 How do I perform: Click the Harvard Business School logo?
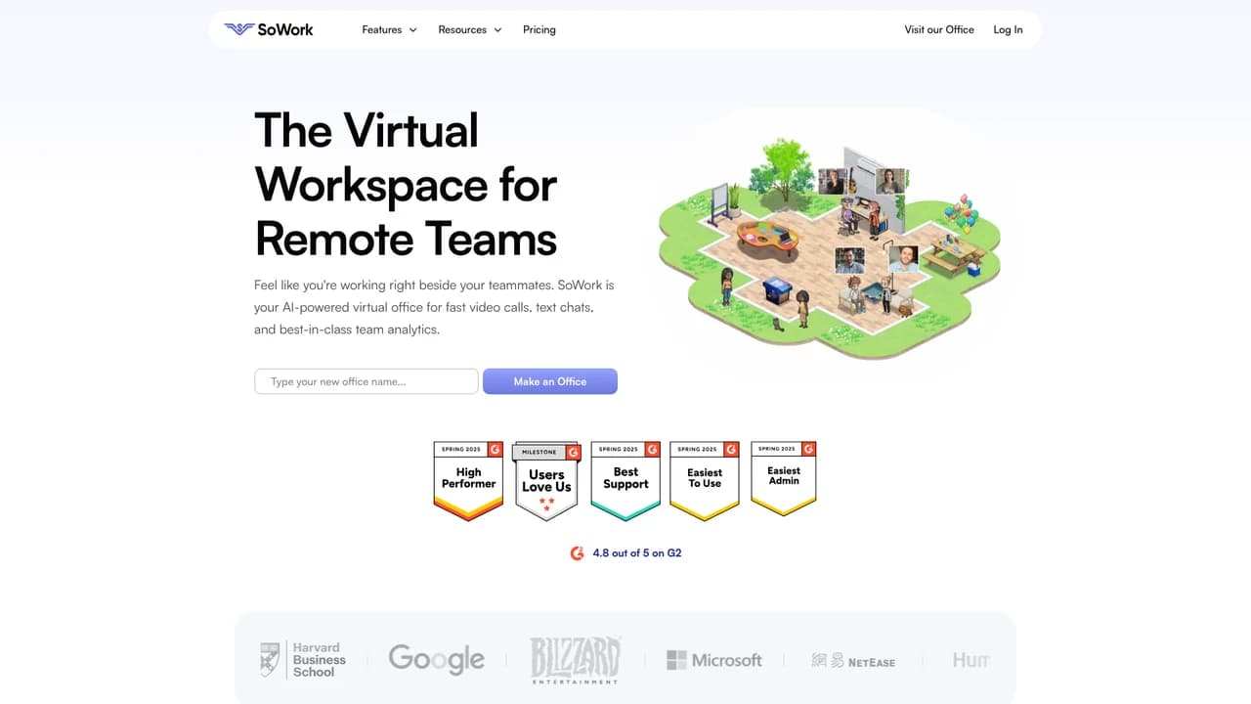click(x=303, y=660)
